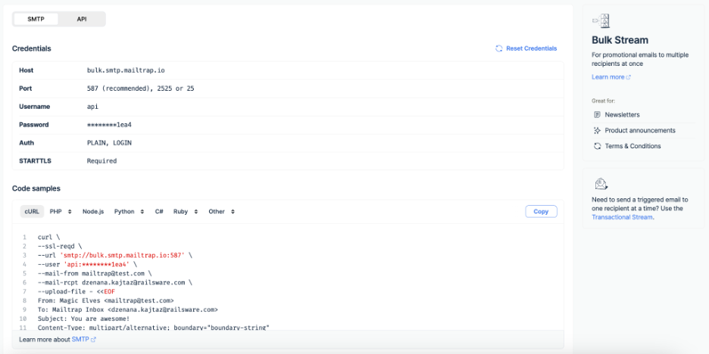Open Learn more about SMTP link
This screenshot has width=709, height=354.
80,339
